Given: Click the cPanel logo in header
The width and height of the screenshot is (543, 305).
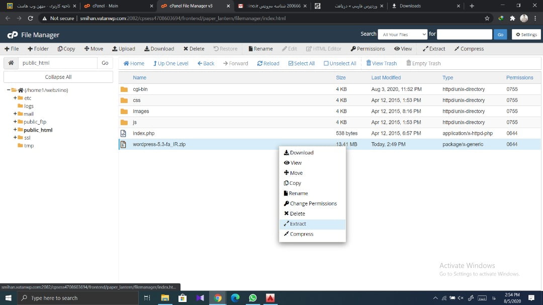Looking at the screenshot, I should pyautogui.click(x=13, y=35).
